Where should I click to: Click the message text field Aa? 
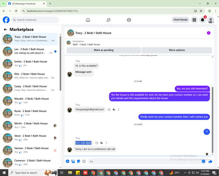pos(145,162)
